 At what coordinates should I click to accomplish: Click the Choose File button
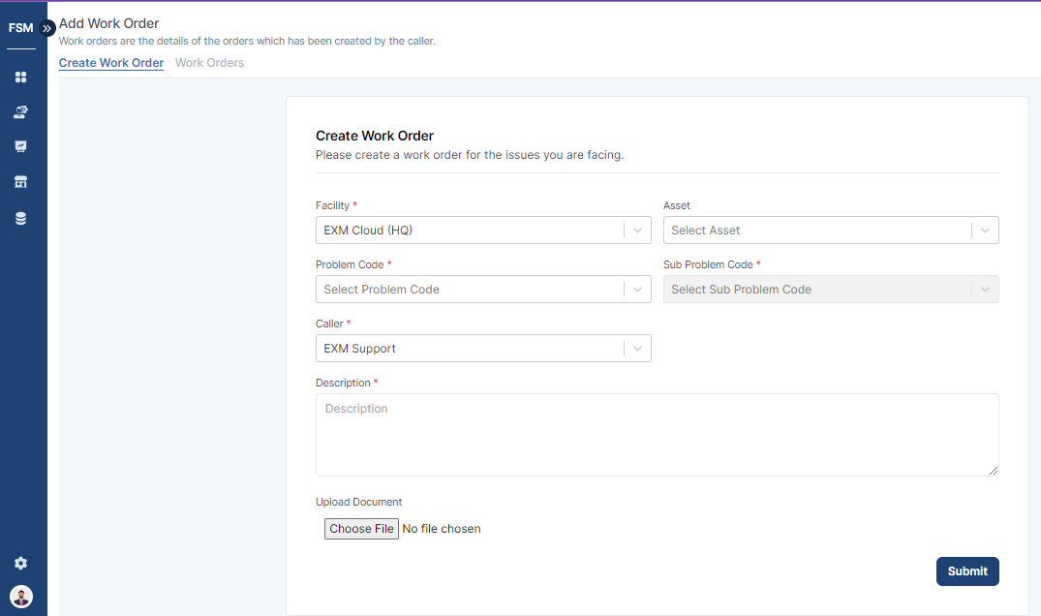[361, 529]
